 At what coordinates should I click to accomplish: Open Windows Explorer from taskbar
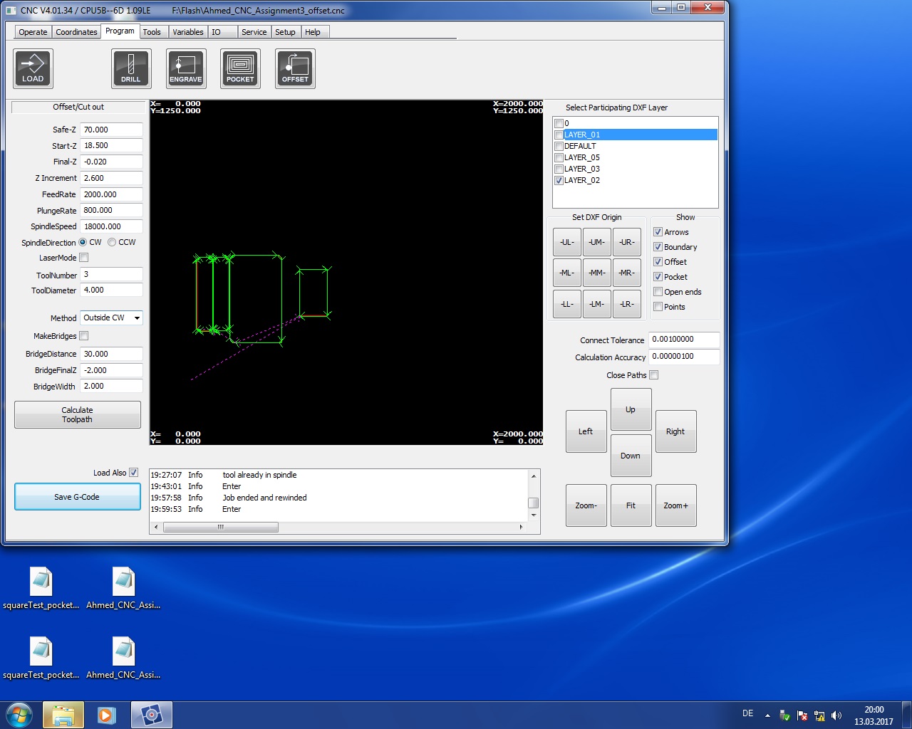click(x=63, y=715)
